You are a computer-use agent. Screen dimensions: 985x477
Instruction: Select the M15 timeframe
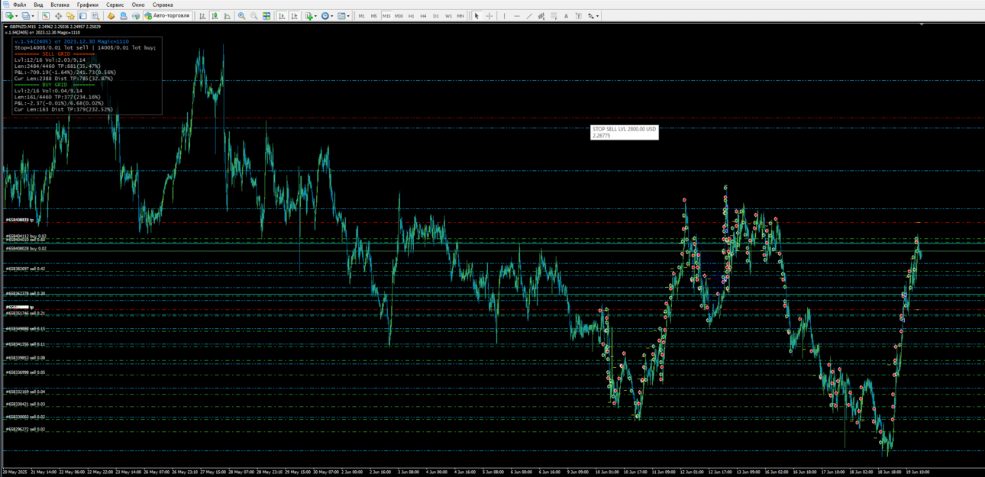click(x=386, y=15)
